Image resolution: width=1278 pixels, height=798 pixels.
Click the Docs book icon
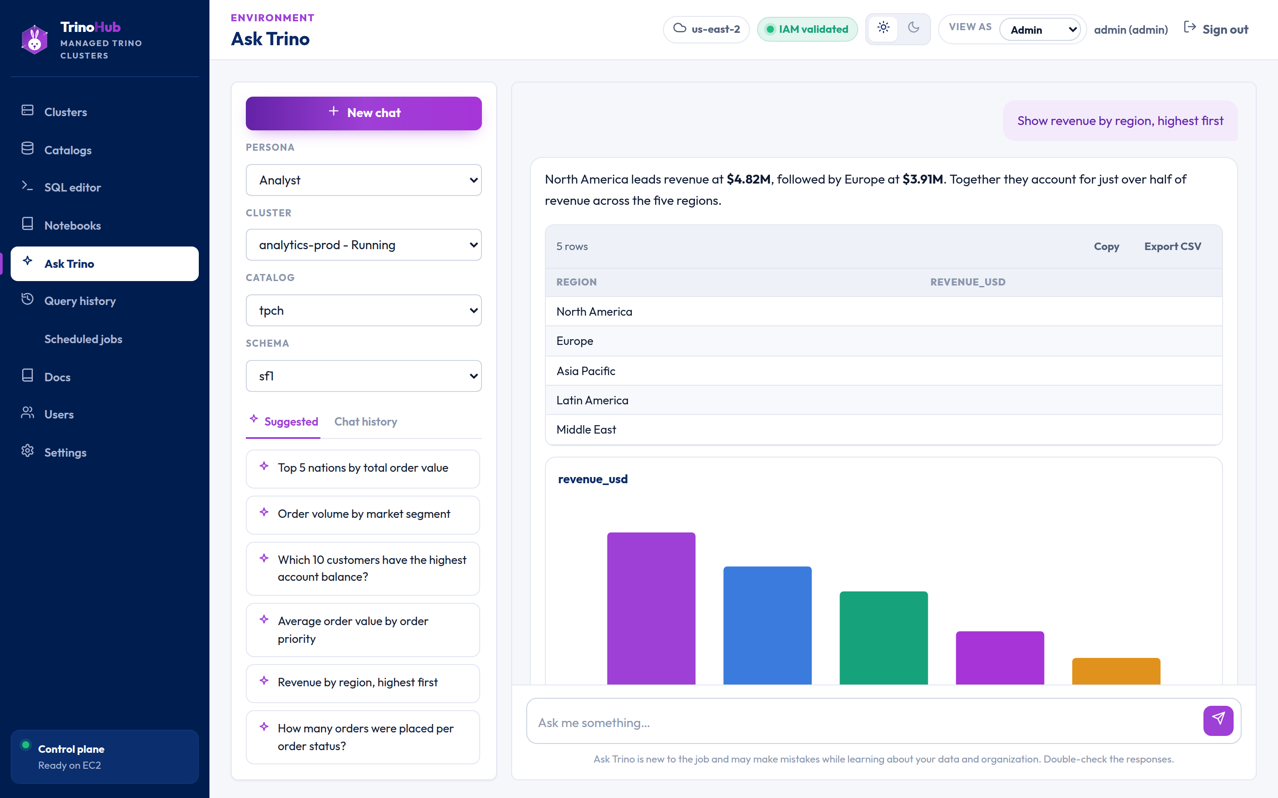pyautogui.click(x=28, y=375)
